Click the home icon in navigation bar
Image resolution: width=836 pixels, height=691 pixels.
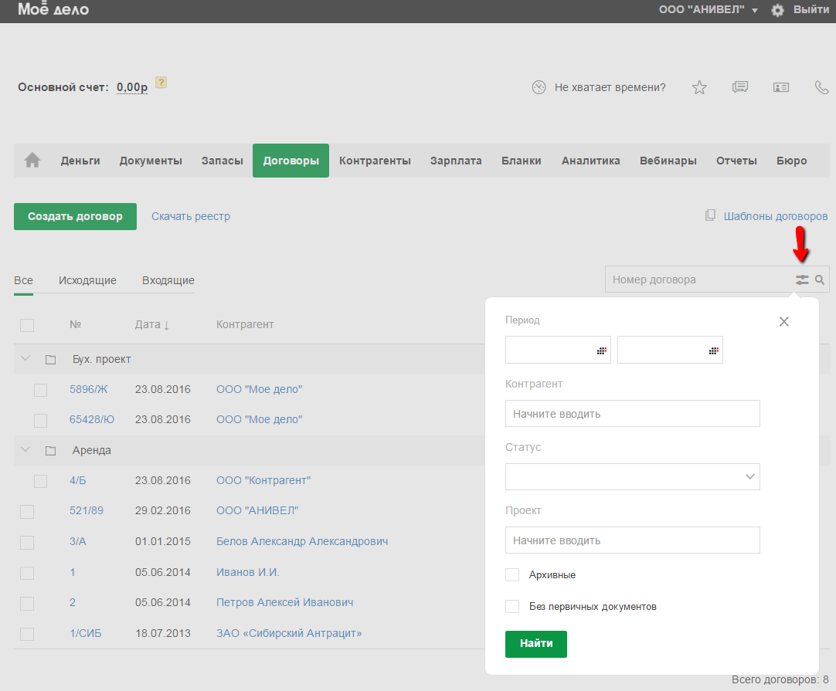tap(32, 161)
